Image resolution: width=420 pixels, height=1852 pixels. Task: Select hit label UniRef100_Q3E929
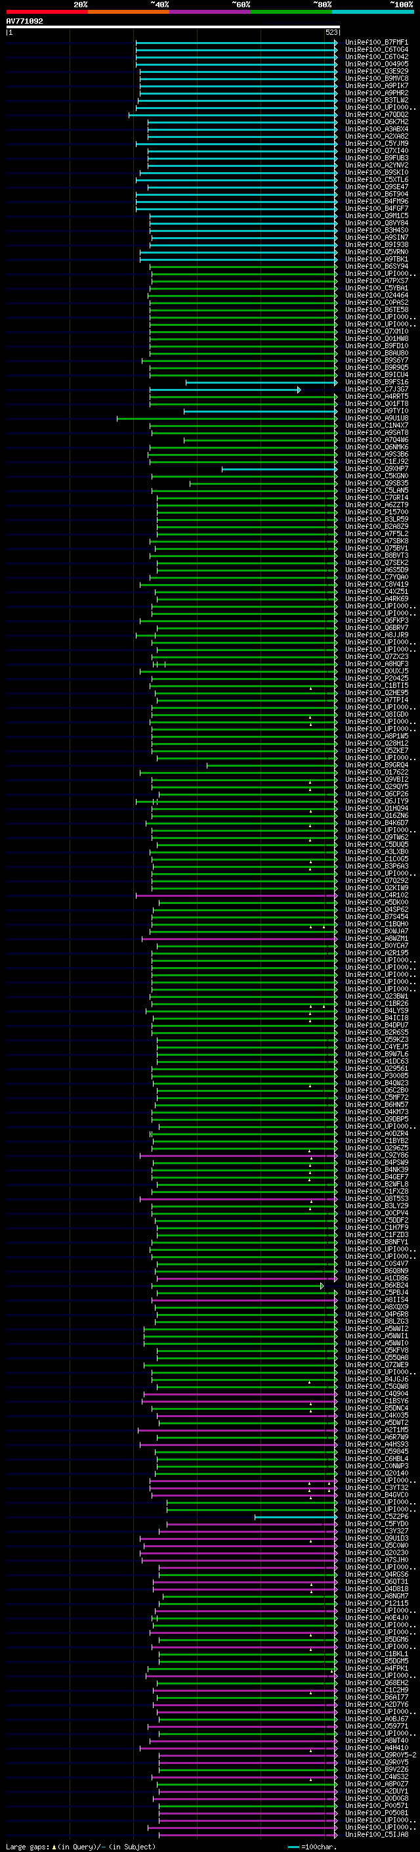tap(376, 71)
